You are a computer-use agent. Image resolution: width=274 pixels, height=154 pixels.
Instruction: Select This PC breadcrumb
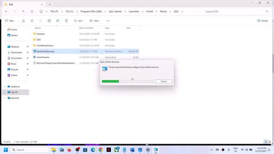(54, 12)
